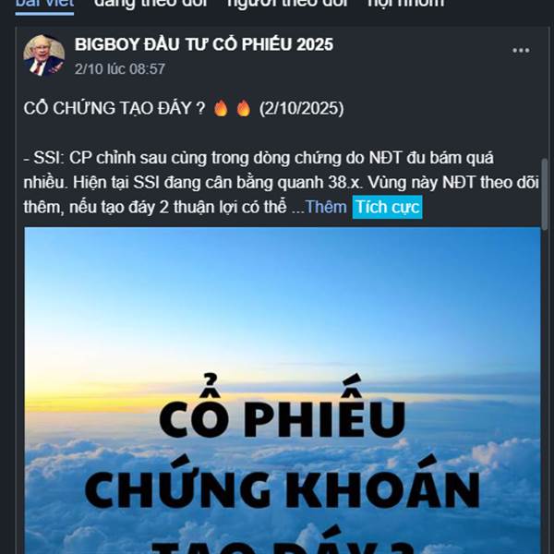Switch to the 'bài viết' tab
This screenshot has width=554, height=554.
click(44, 5)
